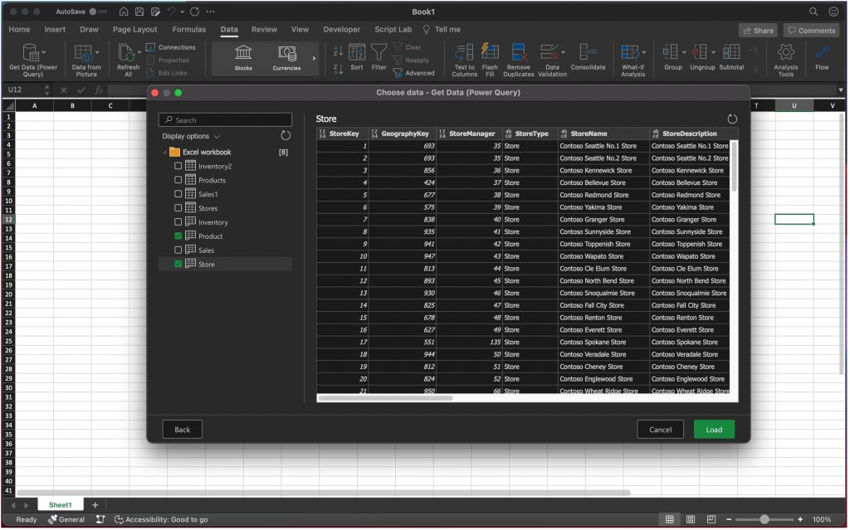Collapse the Excel workbook folder
This screenshot has width=850, height=530.
[x=165, y=153]
